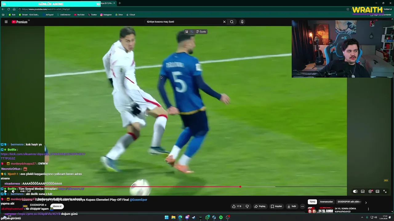Click Abone ol subscribe button
The image size is (394, 221).
click(57, 206)
